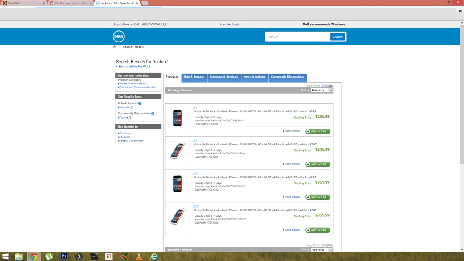Switch to the Help & Support tab
Image resolution: width=464 pixels, height=261 pixels.
(194, 77)
